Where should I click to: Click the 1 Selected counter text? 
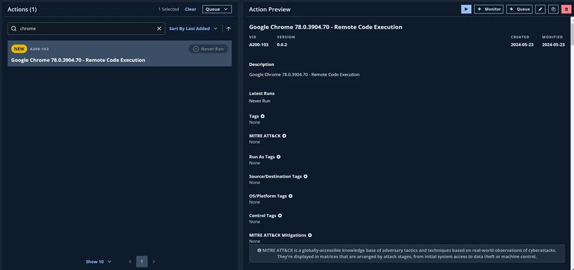coord(168,9)
